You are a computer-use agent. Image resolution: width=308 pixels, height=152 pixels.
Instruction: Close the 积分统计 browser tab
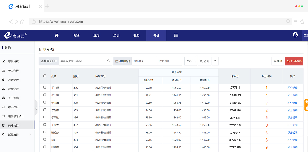pos(40,6)
